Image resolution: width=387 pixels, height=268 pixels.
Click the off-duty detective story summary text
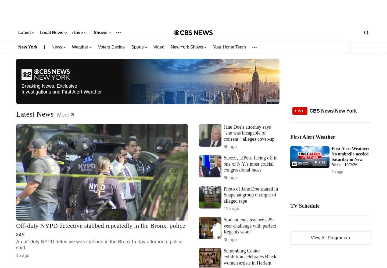[99, 245]
